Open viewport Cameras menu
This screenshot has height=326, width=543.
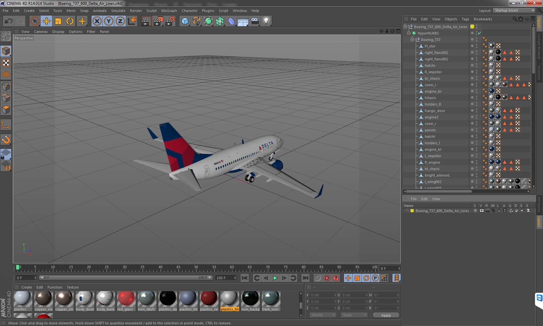pyautogui.click(x=41, y=32)
